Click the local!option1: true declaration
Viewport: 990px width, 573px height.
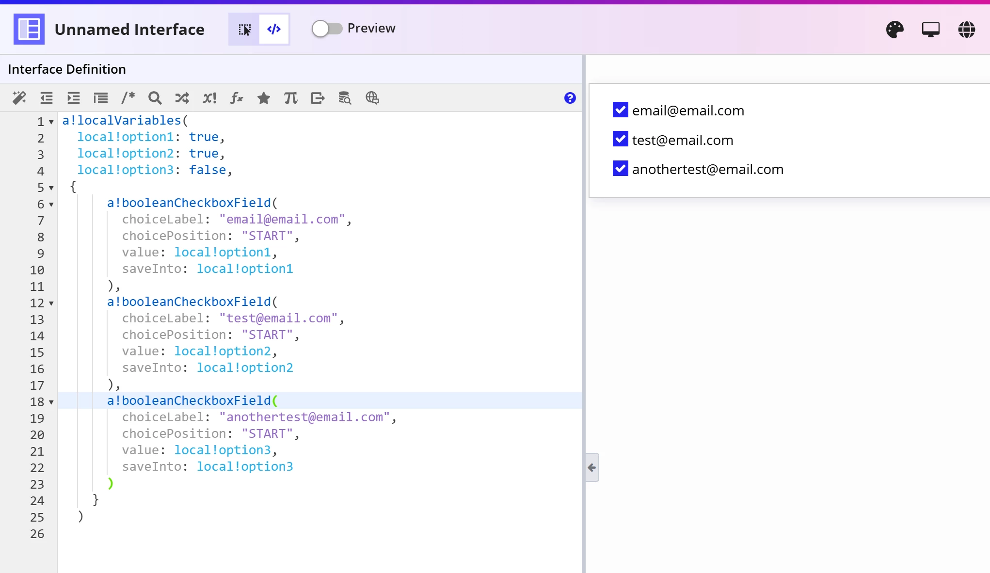(x=151, y=137)
